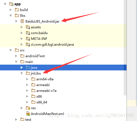
Task: Click the x86_64 folder icon
Action: coord(33,102)
